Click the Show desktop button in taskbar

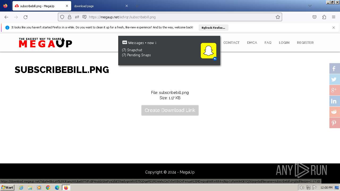coord(337,188)
